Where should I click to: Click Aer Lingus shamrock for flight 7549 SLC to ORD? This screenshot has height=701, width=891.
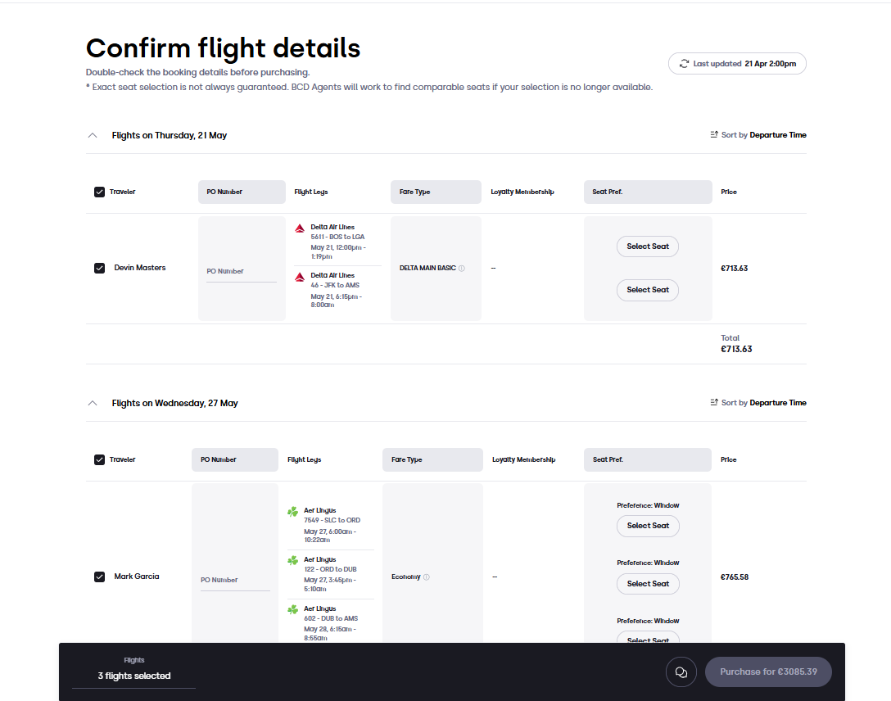(x=292, y=512)
